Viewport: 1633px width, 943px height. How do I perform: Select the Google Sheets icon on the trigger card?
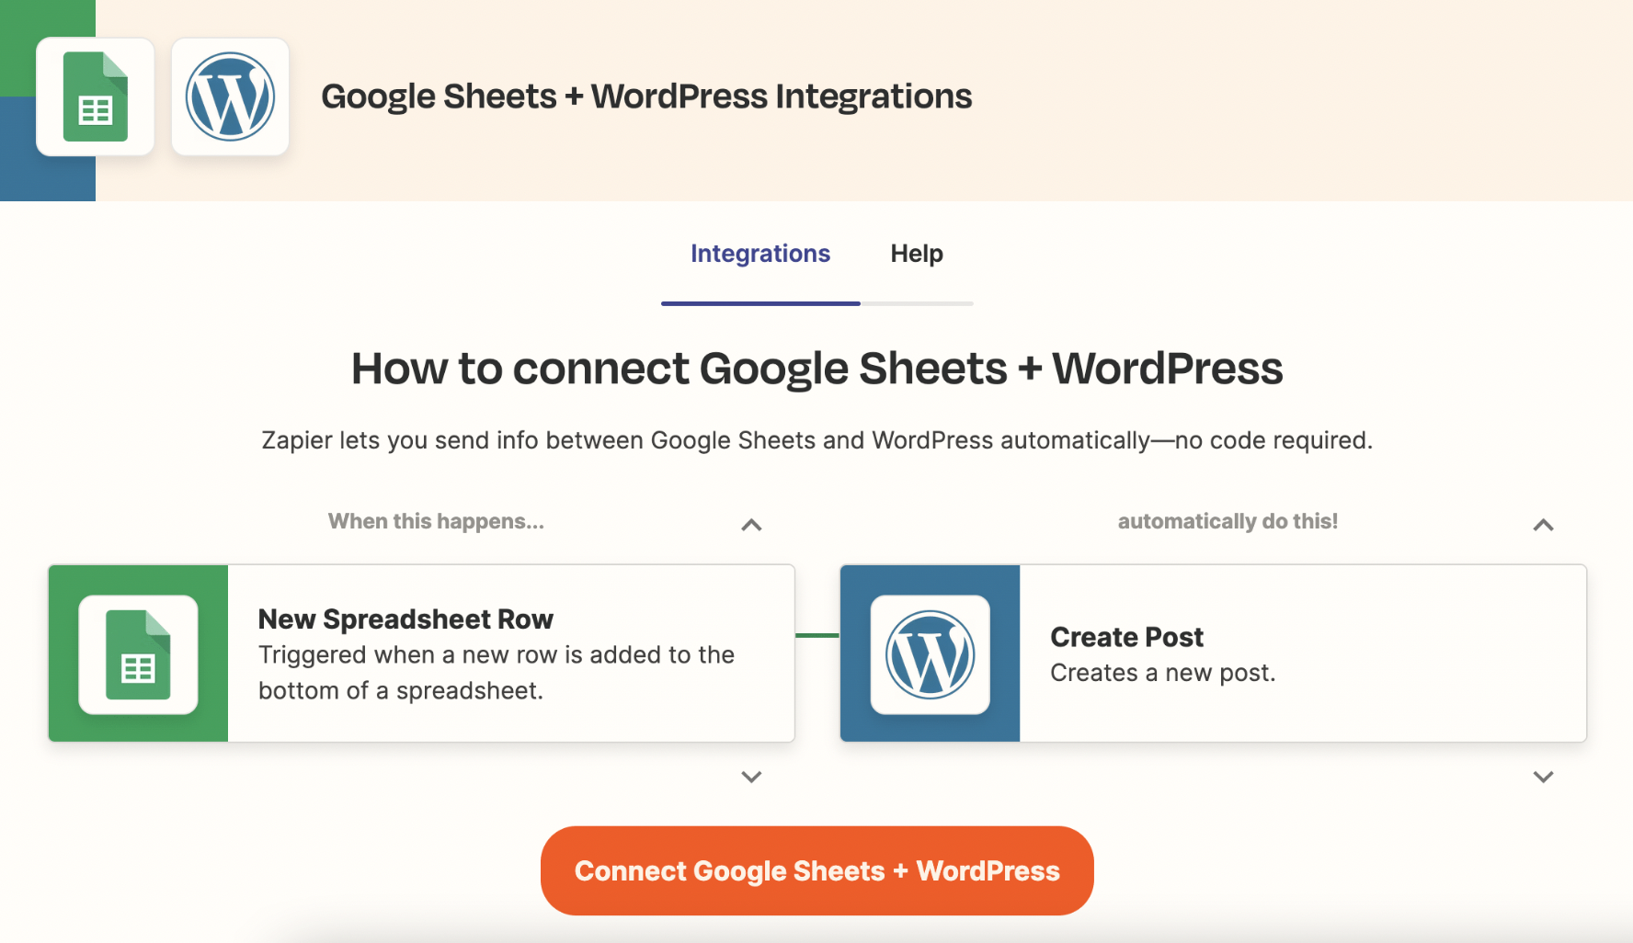138,654
